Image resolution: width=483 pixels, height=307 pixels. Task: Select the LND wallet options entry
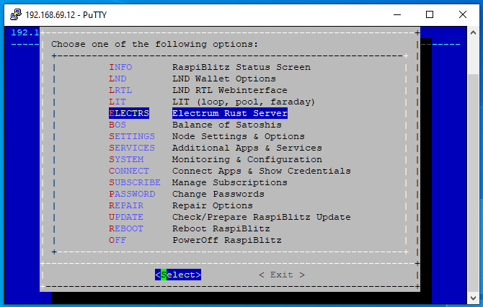[118, 79]
